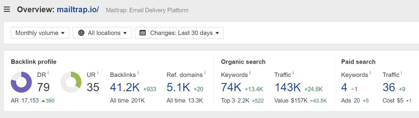Show Organic search Keywords info icon

pyautogui.click(x=250, y=73)
